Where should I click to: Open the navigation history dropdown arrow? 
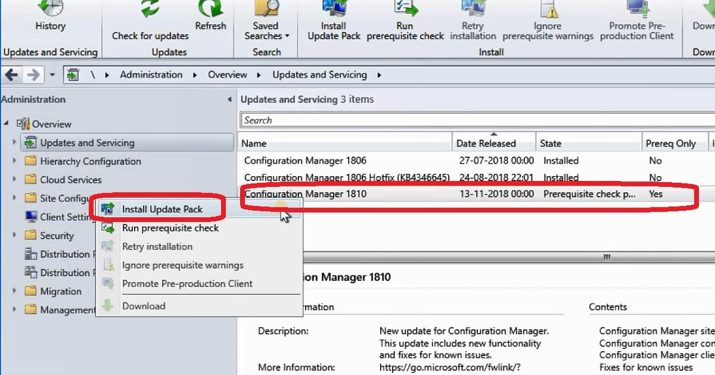[x=52, y=75]
